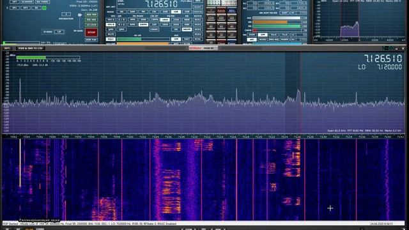Stop the receiver with STOP button
Viewport: 409px width, 230px height.
tap(91, 33)
